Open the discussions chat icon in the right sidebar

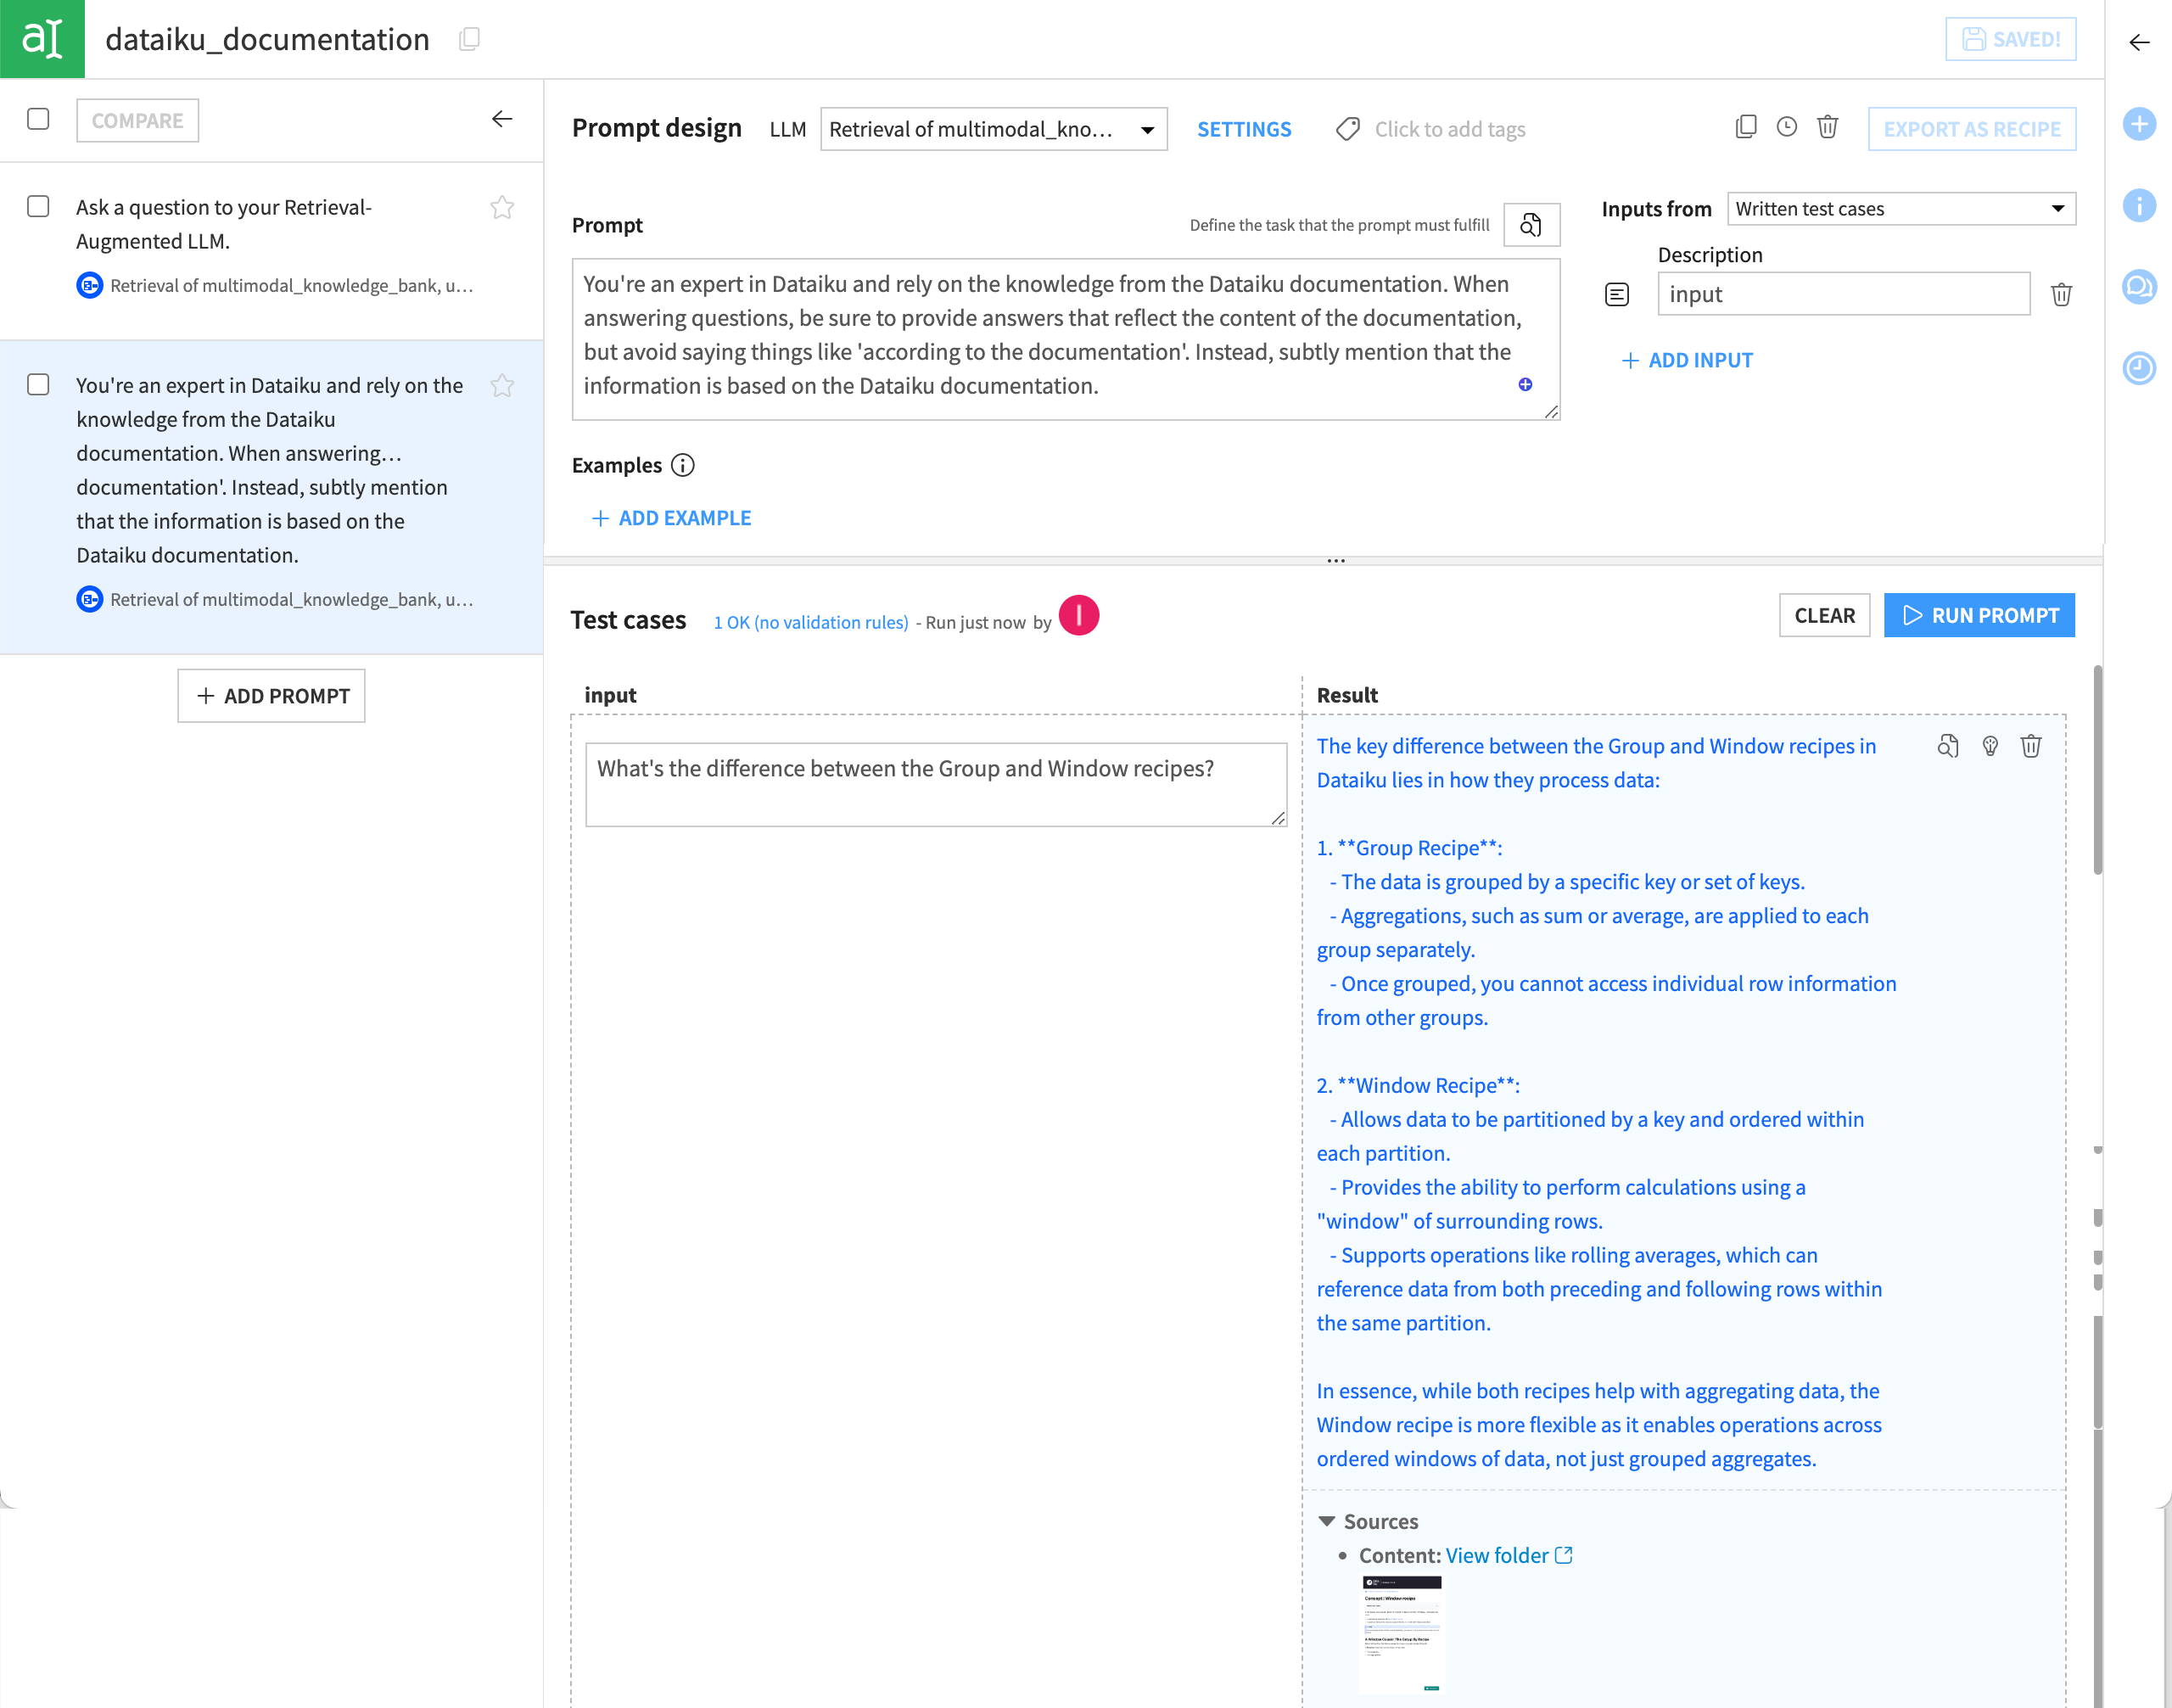[x=2139, y=287]
